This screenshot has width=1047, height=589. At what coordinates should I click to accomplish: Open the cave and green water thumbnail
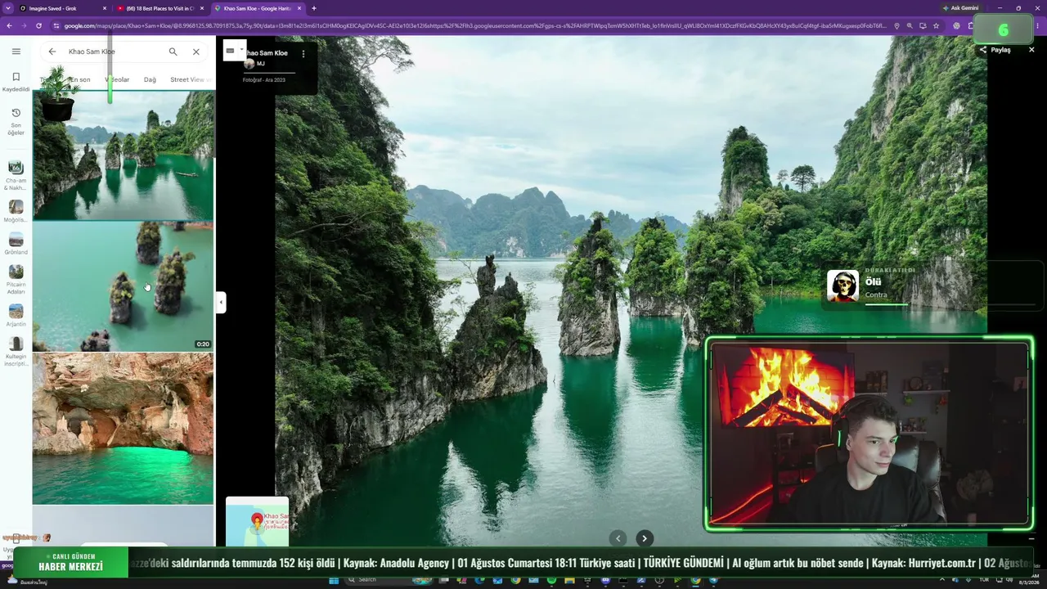tap(123, 428)
